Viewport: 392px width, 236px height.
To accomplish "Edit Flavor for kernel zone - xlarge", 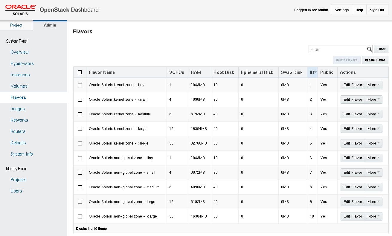I will pos(353,143).
